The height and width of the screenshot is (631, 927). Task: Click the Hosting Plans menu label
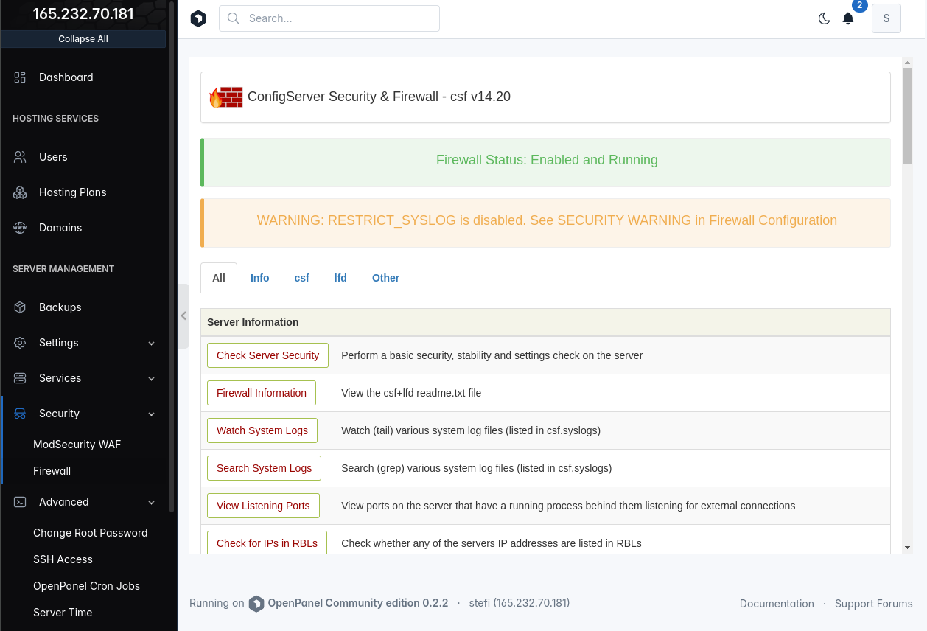(72, 192)
